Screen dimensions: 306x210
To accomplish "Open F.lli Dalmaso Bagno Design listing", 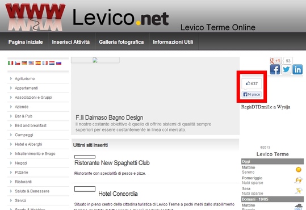I will 109,117.
